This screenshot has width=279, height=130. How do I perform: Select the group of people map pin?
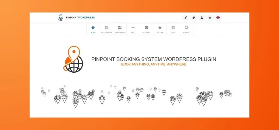click(204, 101)
